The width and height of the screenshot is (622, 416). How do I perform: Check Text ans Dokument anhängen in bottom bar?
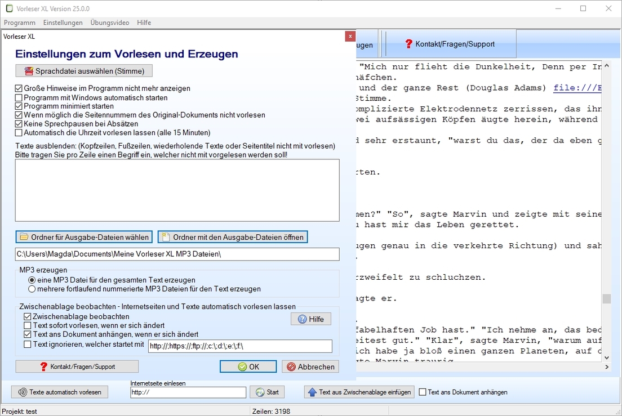point(423,392)
